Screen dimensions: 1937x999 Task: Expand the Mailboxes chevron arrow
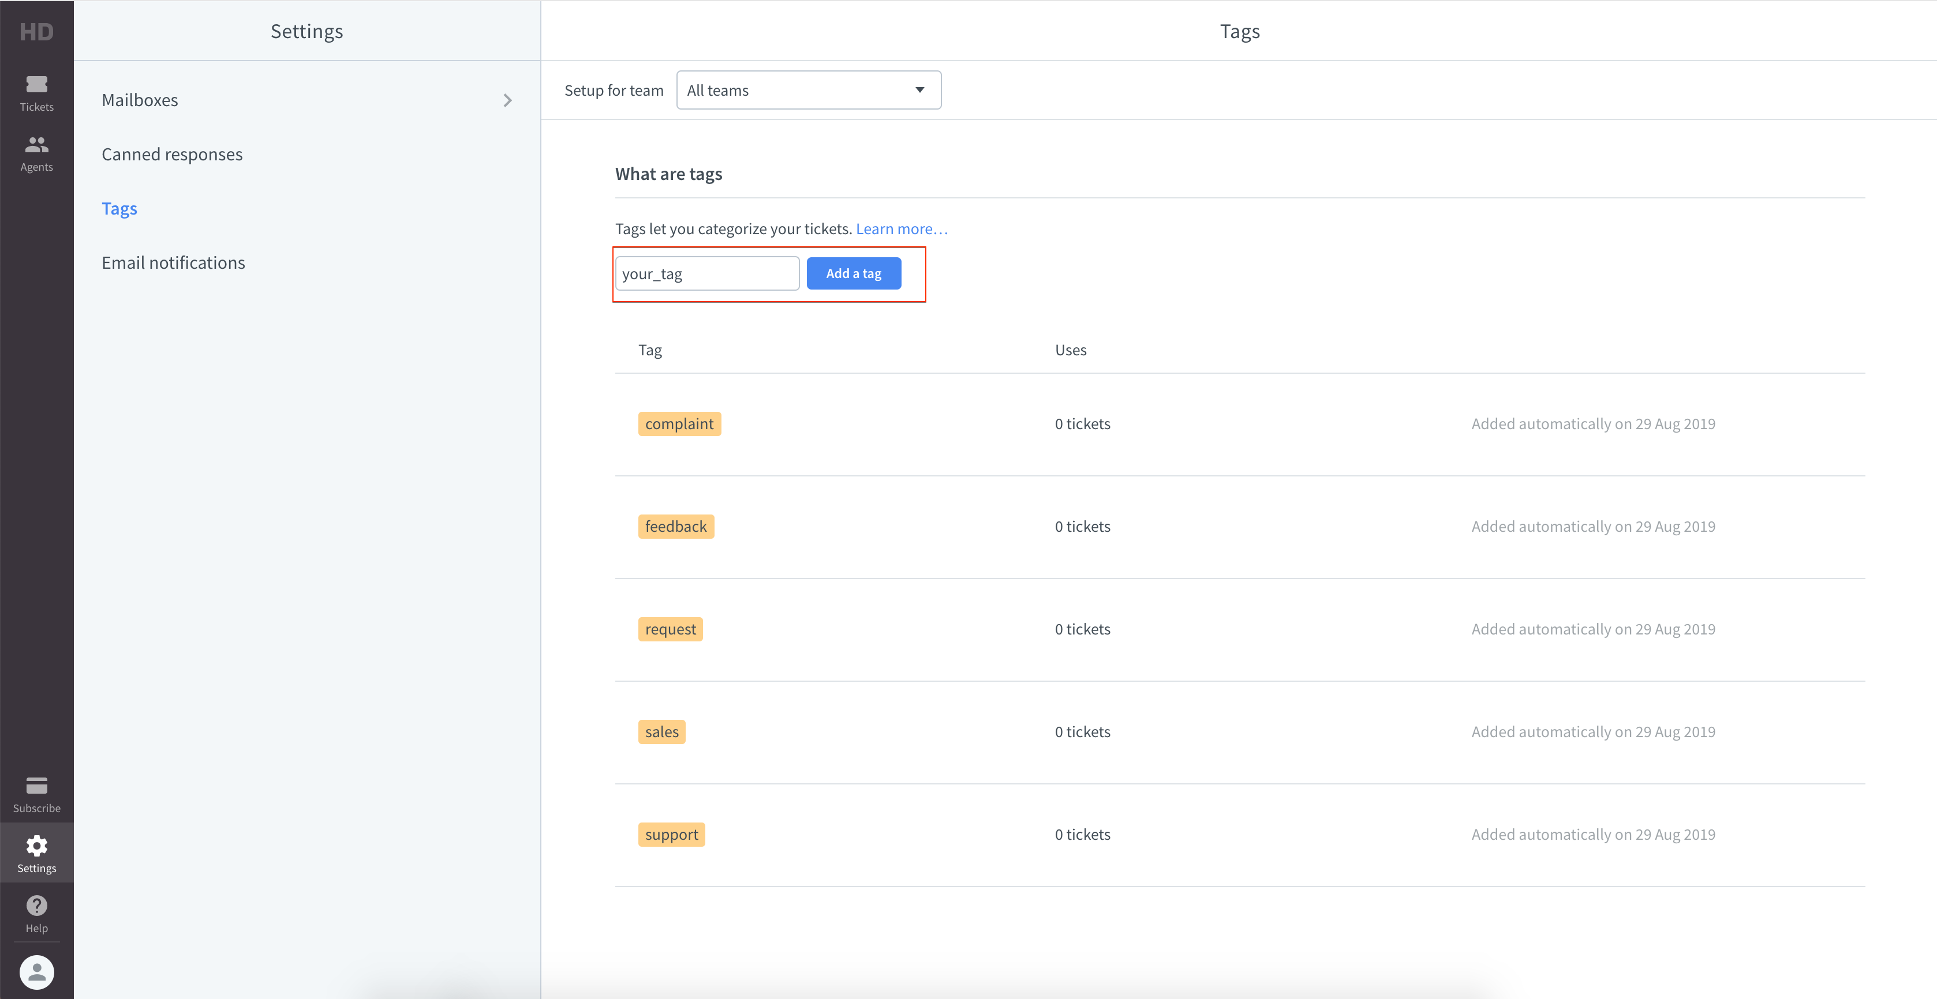coord(507,100)
